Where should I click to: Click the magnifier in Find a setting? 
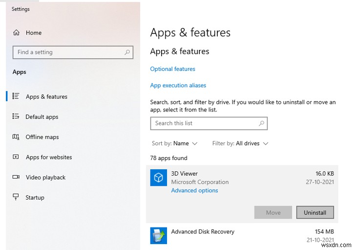pyautogui.click(x=127, y=52)
